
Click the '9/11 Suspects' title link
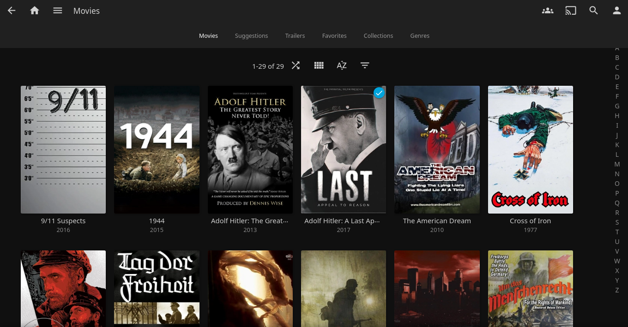click(x=63, y=221)
